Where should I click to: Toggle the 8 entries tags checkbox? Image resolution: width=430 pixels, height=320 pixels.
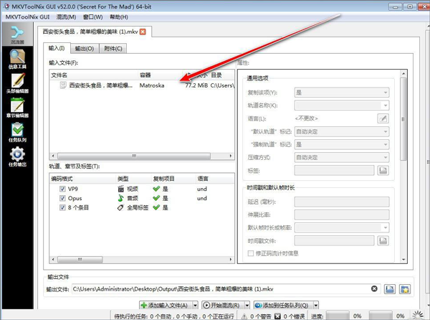pos(62,207)
